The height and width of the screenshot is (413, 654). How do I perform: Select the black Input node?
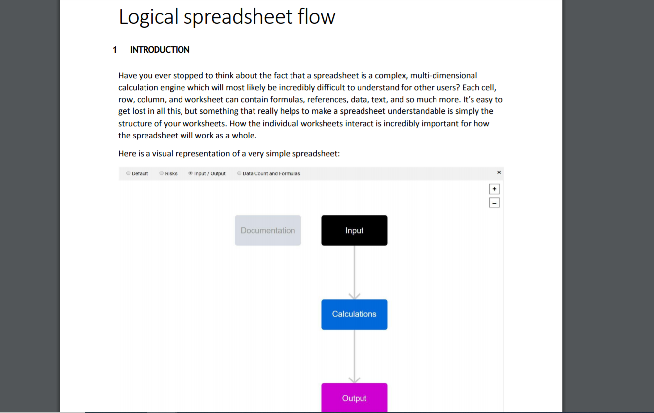354,230
